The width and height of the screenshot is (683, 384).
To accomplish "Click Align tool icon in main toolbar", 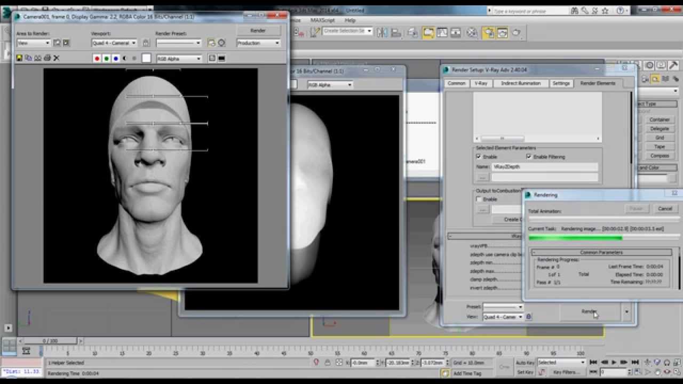I will [396, 33].
